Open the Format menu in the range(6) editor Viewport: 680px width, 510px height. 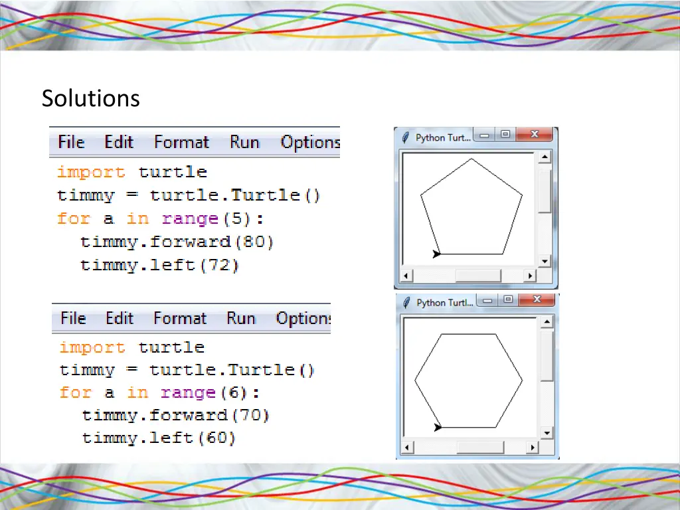tap(181, 318)
